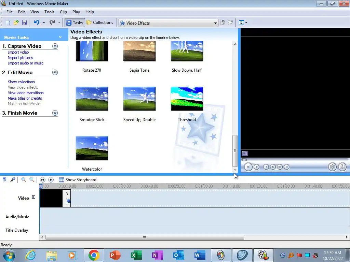Click the Previous Frame button

click(x=273, y=167)
